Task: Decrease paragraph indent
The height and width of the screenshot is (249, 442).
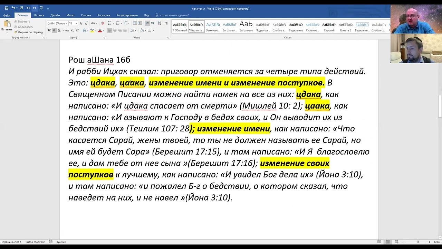Action: tap(135, 23)
